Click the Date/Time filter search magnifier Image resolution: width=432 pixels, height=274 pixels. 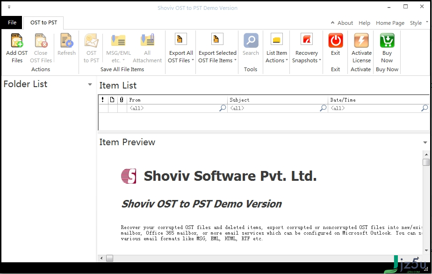[x=425, y=108]
